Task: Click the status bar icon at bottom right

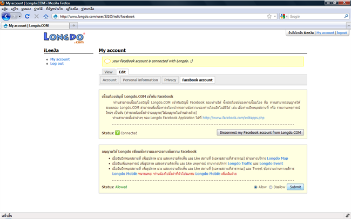Action: 348,216
